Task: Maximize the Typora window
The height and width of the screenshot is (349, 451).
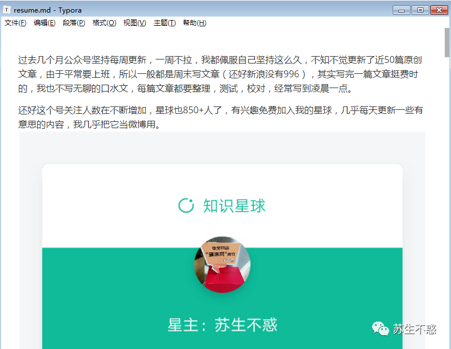Action: point(420,10)
